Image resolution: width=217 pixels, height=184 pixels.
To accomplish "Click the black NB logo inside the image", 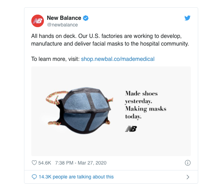I will (x=131, y=129).
